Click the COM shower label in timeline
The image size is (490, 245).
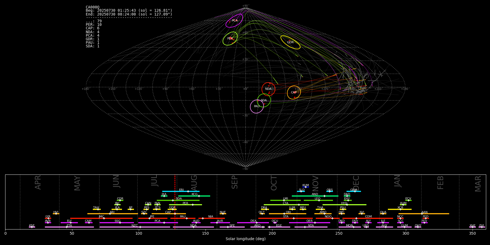(x=368, y=217)
